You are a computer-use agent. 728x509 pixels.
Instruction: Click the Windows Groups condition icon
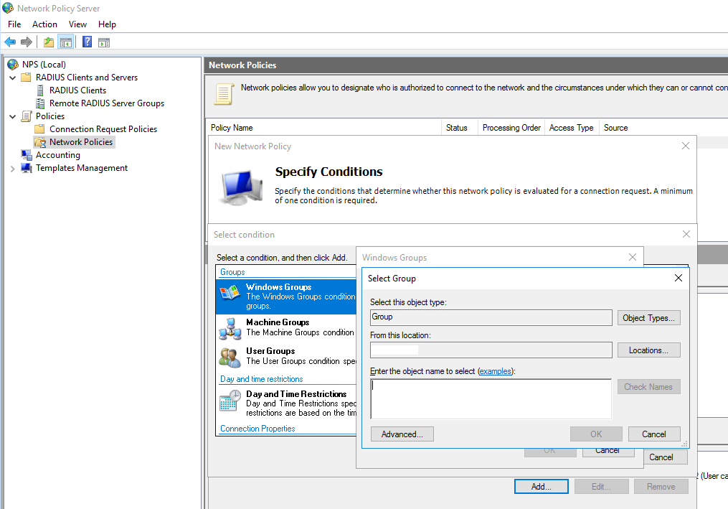pos(230,292)
